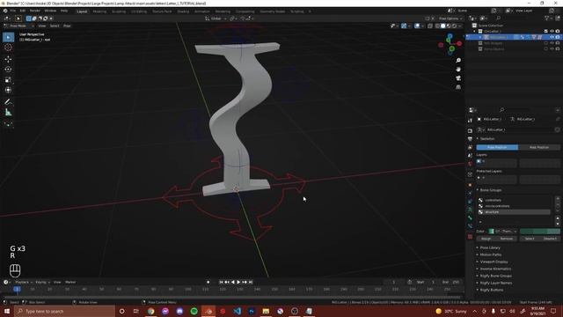This screenshot has height=317, width=563.
Task: Select the Scale tool
Action: click(x=8, y=80)
